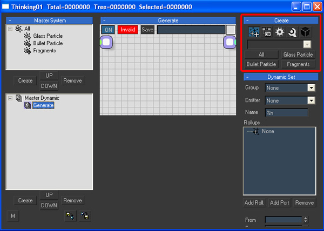Click the Add Port button
This screenshot has width=324, height=231.
(280, 203)
